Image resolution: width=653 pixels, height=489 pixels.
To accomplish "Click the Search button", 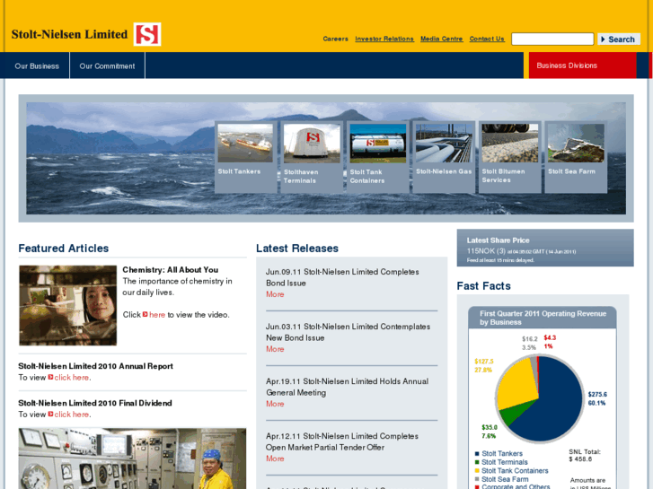I will tap(619, 39).
